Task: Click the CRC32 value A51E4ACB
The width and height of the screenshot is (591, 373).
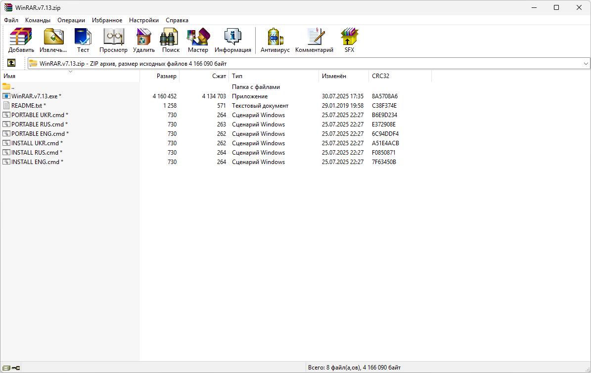Action: (x=385, y=143)
